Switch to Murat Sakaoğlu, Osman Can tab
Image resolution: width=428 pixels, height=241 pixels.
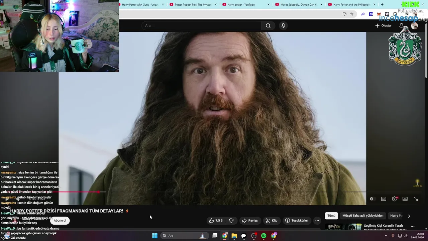299,5
